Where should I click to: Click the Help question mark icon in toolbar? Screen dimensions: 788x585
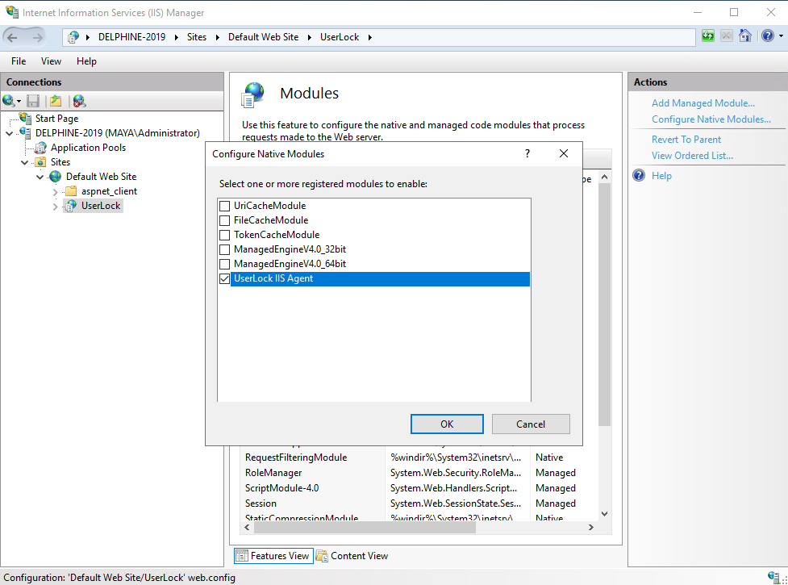pos(767,36)
